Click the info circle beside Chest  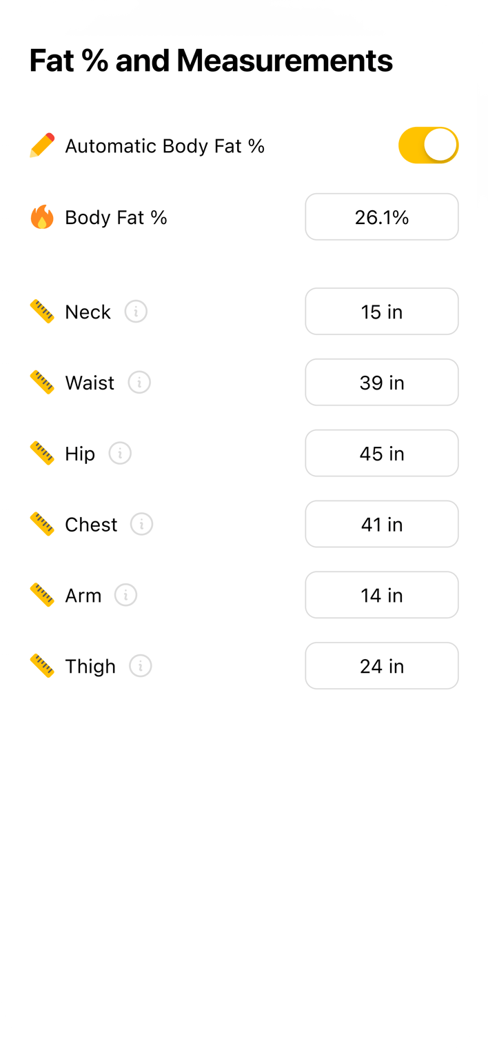(x=141, y=524)
